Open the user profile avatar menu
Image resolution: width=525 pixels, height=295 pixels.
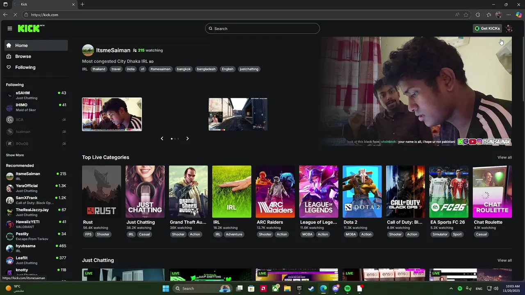coord(509,28)
